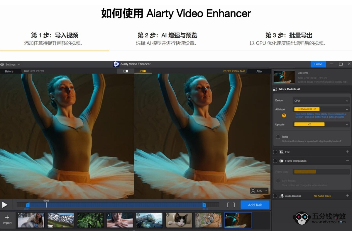The width and height of the screenshot is (352, 231).
Task: Click the After preview label
Action: pyautogui.click(x=259, y=71)
